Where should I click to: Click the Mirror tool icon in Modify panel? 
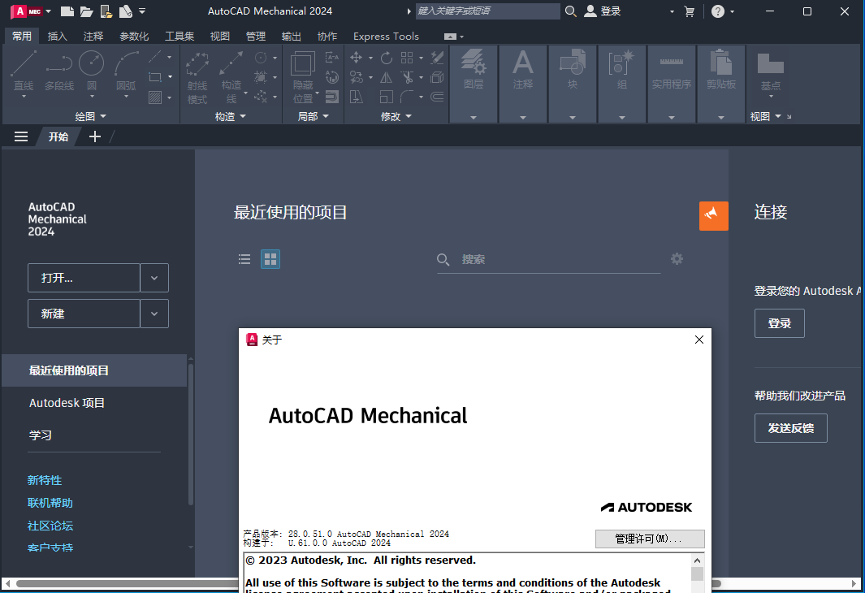coord(386,77)
